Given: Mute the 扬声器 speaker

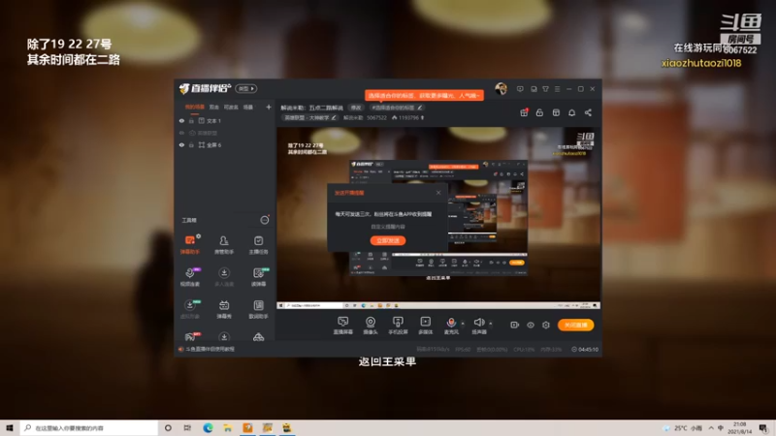Looking at the screenshot, I should tap(478, 326).
